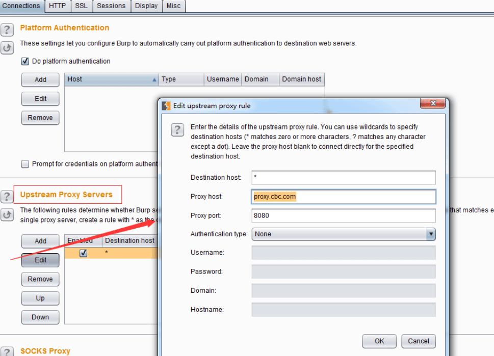Click Burp logo icon in dialog title bar
Image resolution: width=494 pixels, height=356 pixels.
[166, 106]
